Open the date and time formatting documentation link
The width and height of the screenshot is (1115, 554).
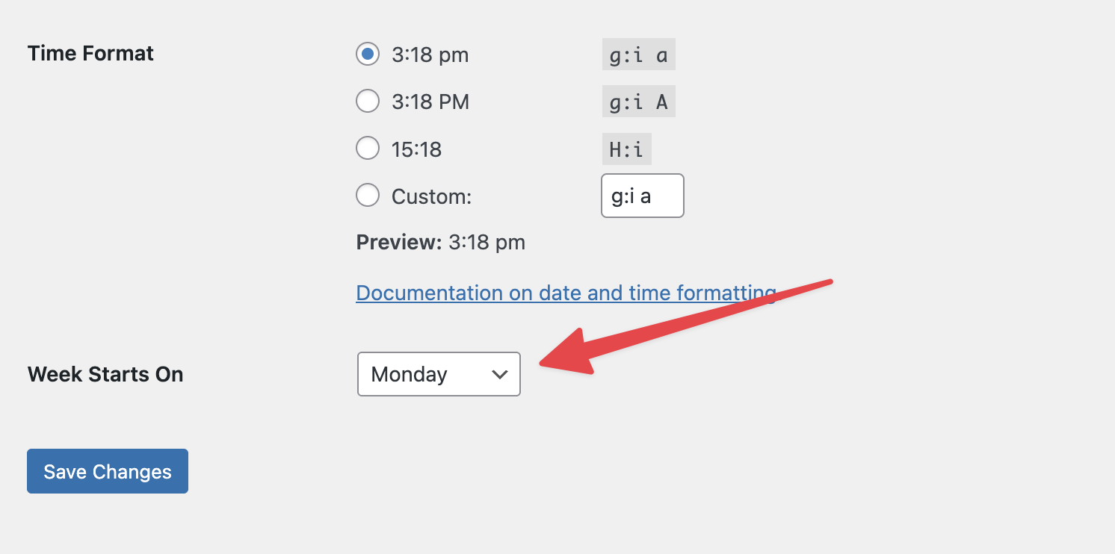tap(566, 293)
